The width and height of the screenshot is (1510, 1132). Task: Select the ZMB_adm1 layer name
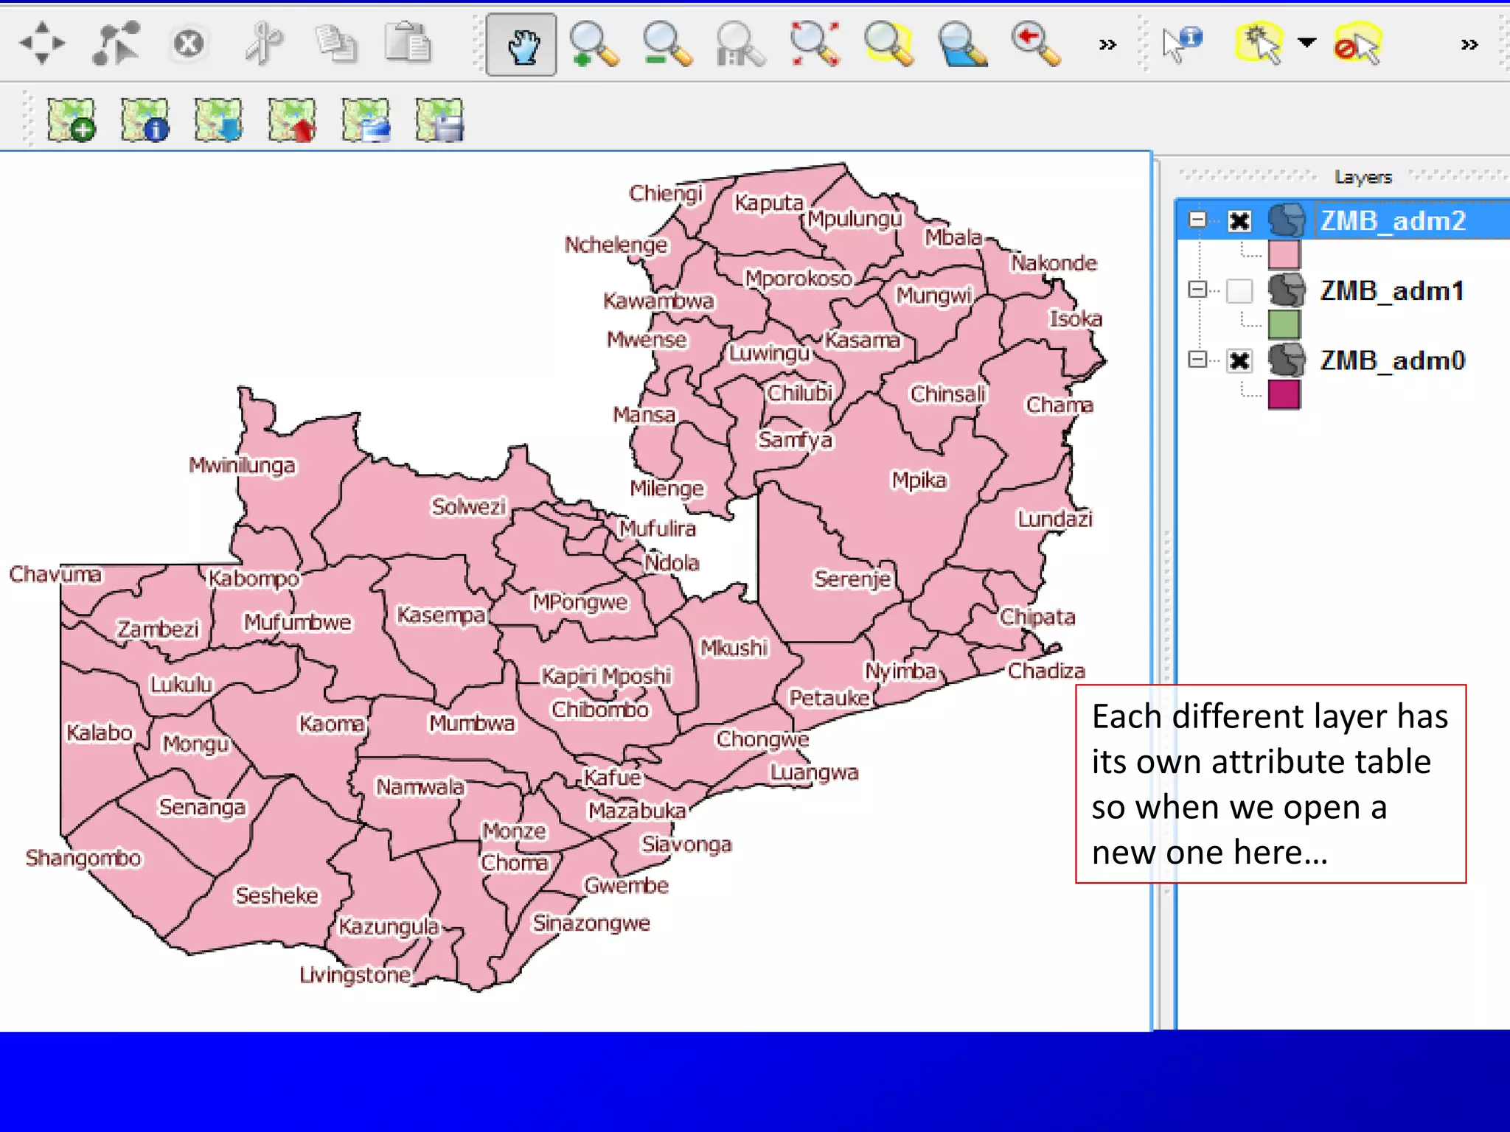[x=1391, y=291]
